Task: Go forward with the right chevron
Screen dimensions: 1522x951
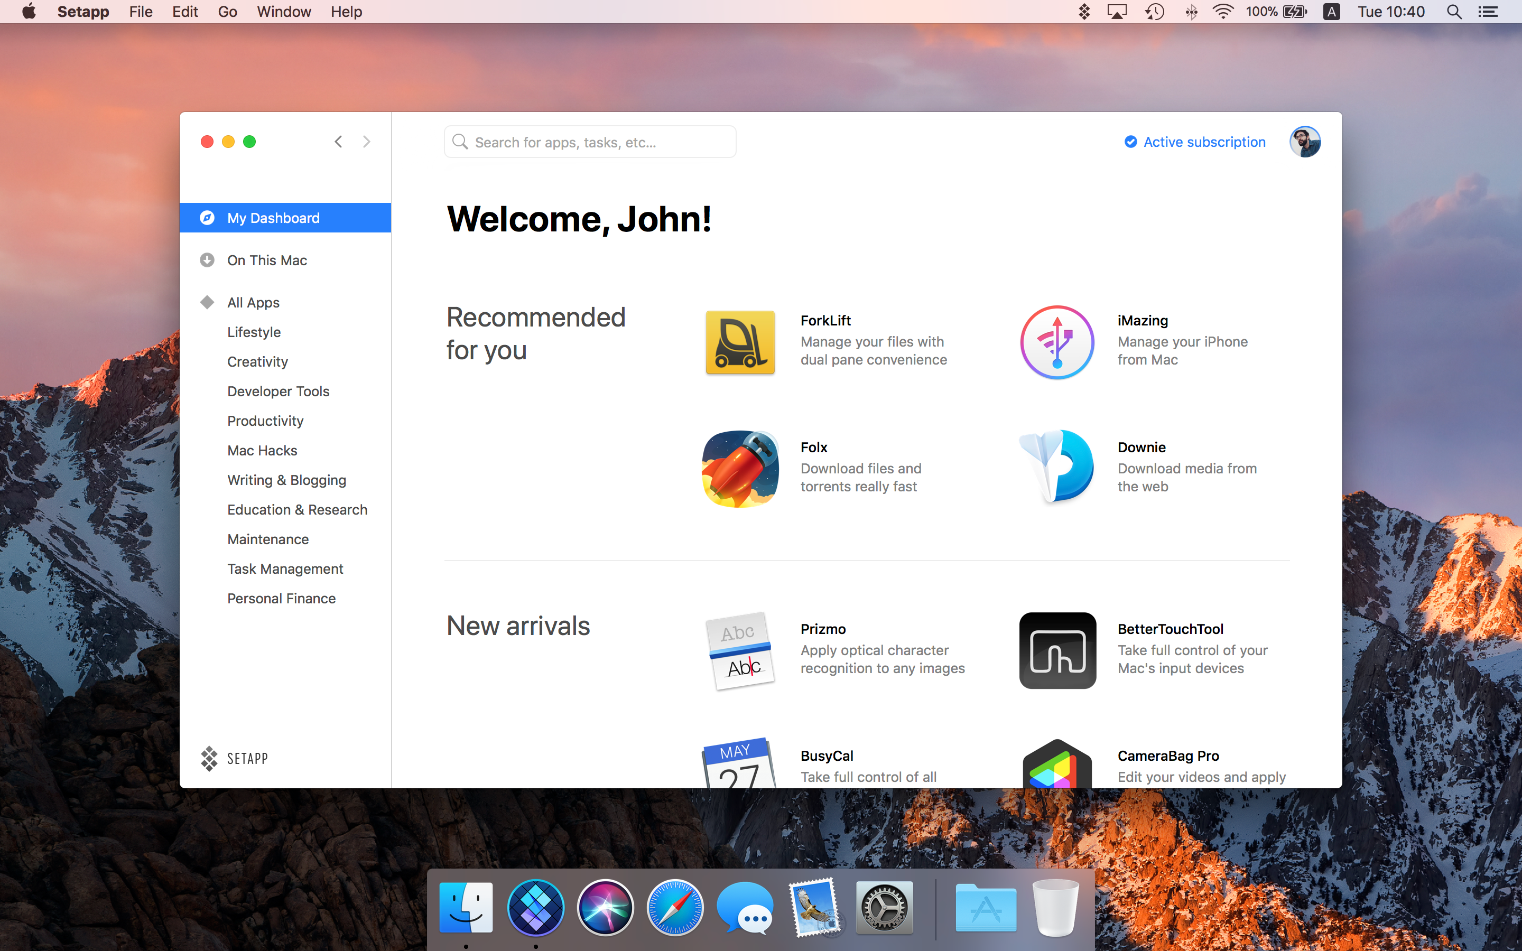Action: (x=367, y=142)
